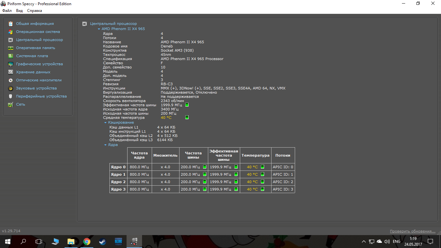Select Общая информация in sidebar
The height and width of the screenshot is (248, 441).
pos(35,24)
